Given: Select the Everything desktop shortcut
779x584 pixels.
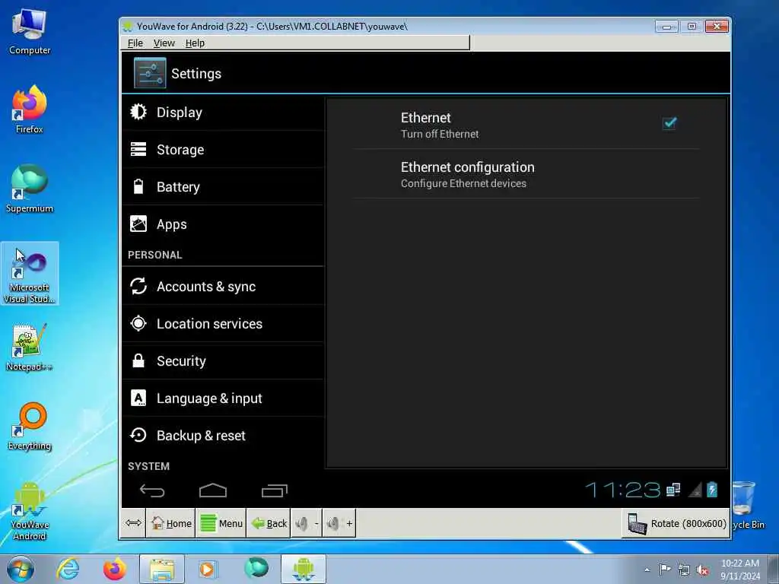Looking at the screenshot, I should click(30, 427).
